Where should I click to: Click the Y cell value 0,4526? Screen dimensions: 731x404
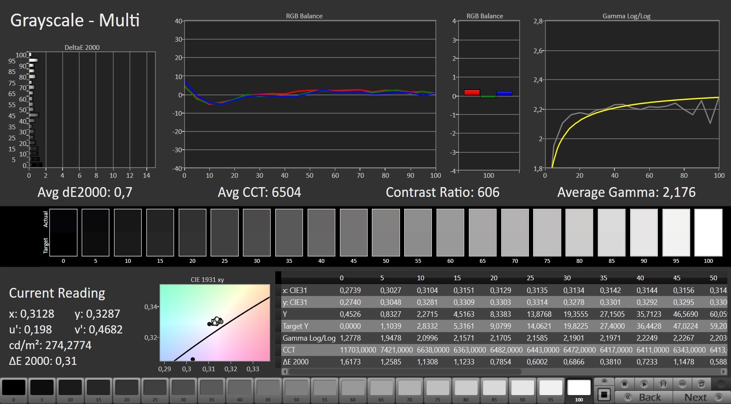coord(350,314)
